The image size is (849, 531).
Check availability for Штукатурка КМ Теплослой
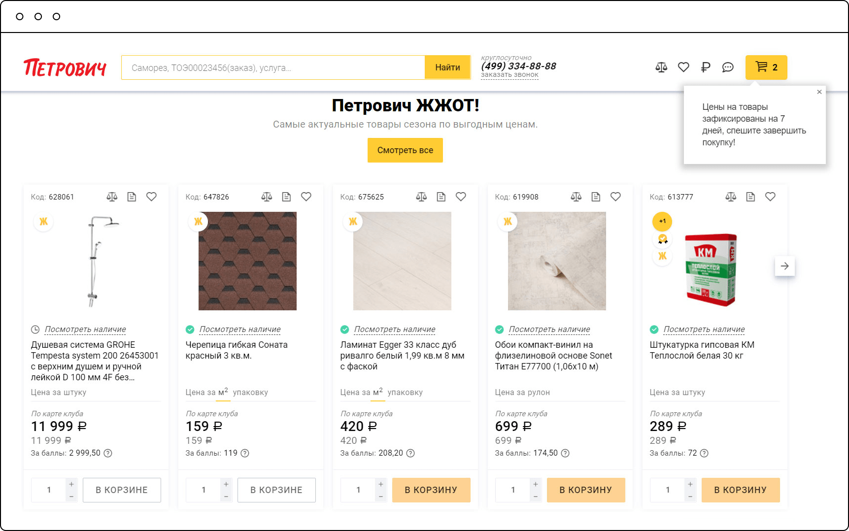coord(704,330)
